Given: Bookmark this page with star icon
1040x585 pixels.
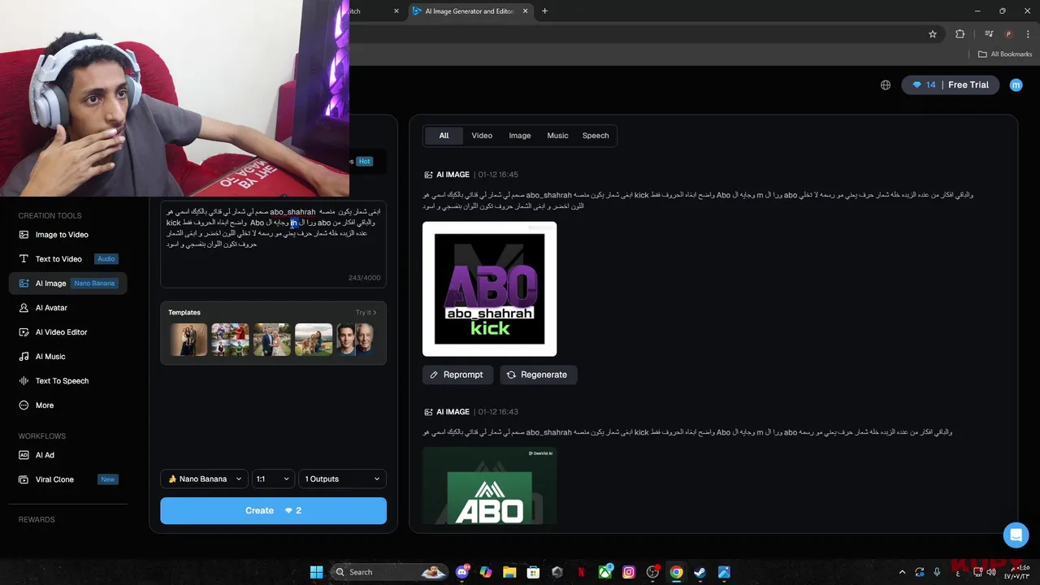Looking at the screenshot, I should tap(933, 34).
